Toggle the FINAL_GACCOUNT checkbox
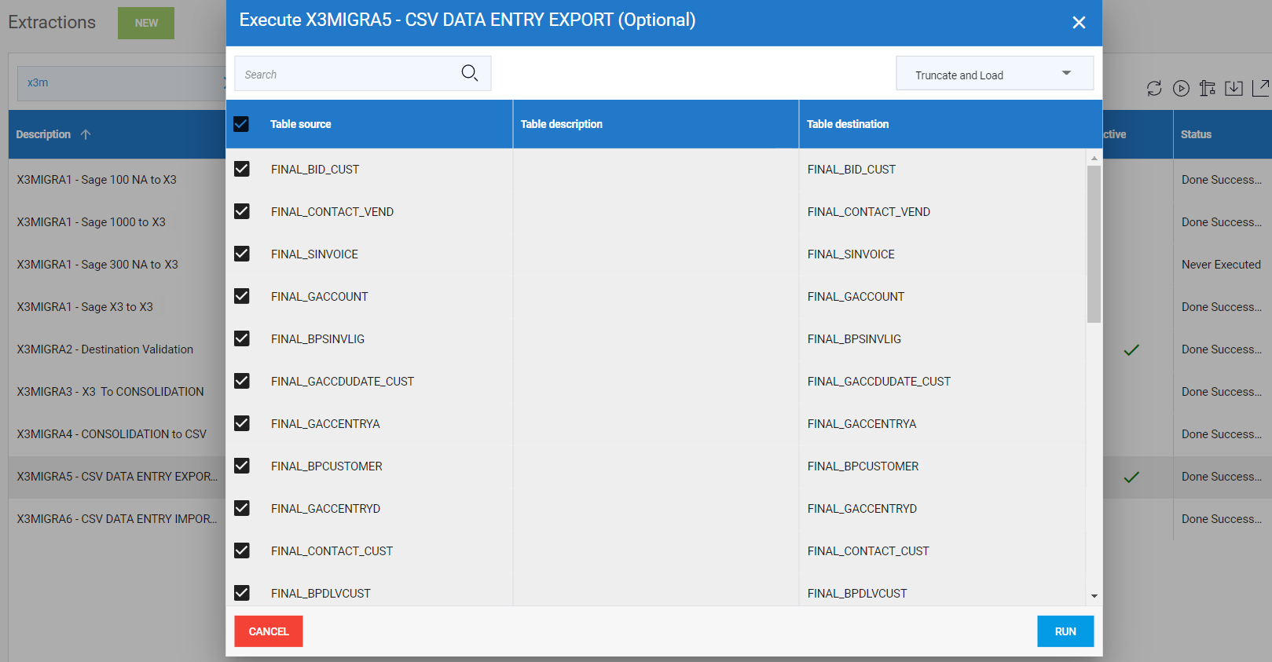The height and width of the screenshot is (662, 1272). pyautogui.click(x=242, y=297)
